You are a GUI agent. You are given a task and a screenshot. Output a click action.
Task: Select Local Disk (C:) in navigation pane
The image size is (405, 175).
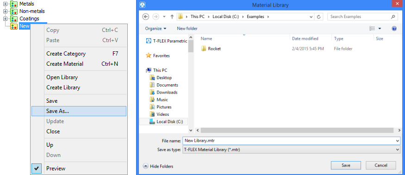coord(164,121)
